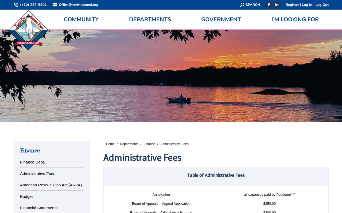Go to Departments in the breadcrumb
Viewport: 342px width, 213px height.
(x=129, y=144)
